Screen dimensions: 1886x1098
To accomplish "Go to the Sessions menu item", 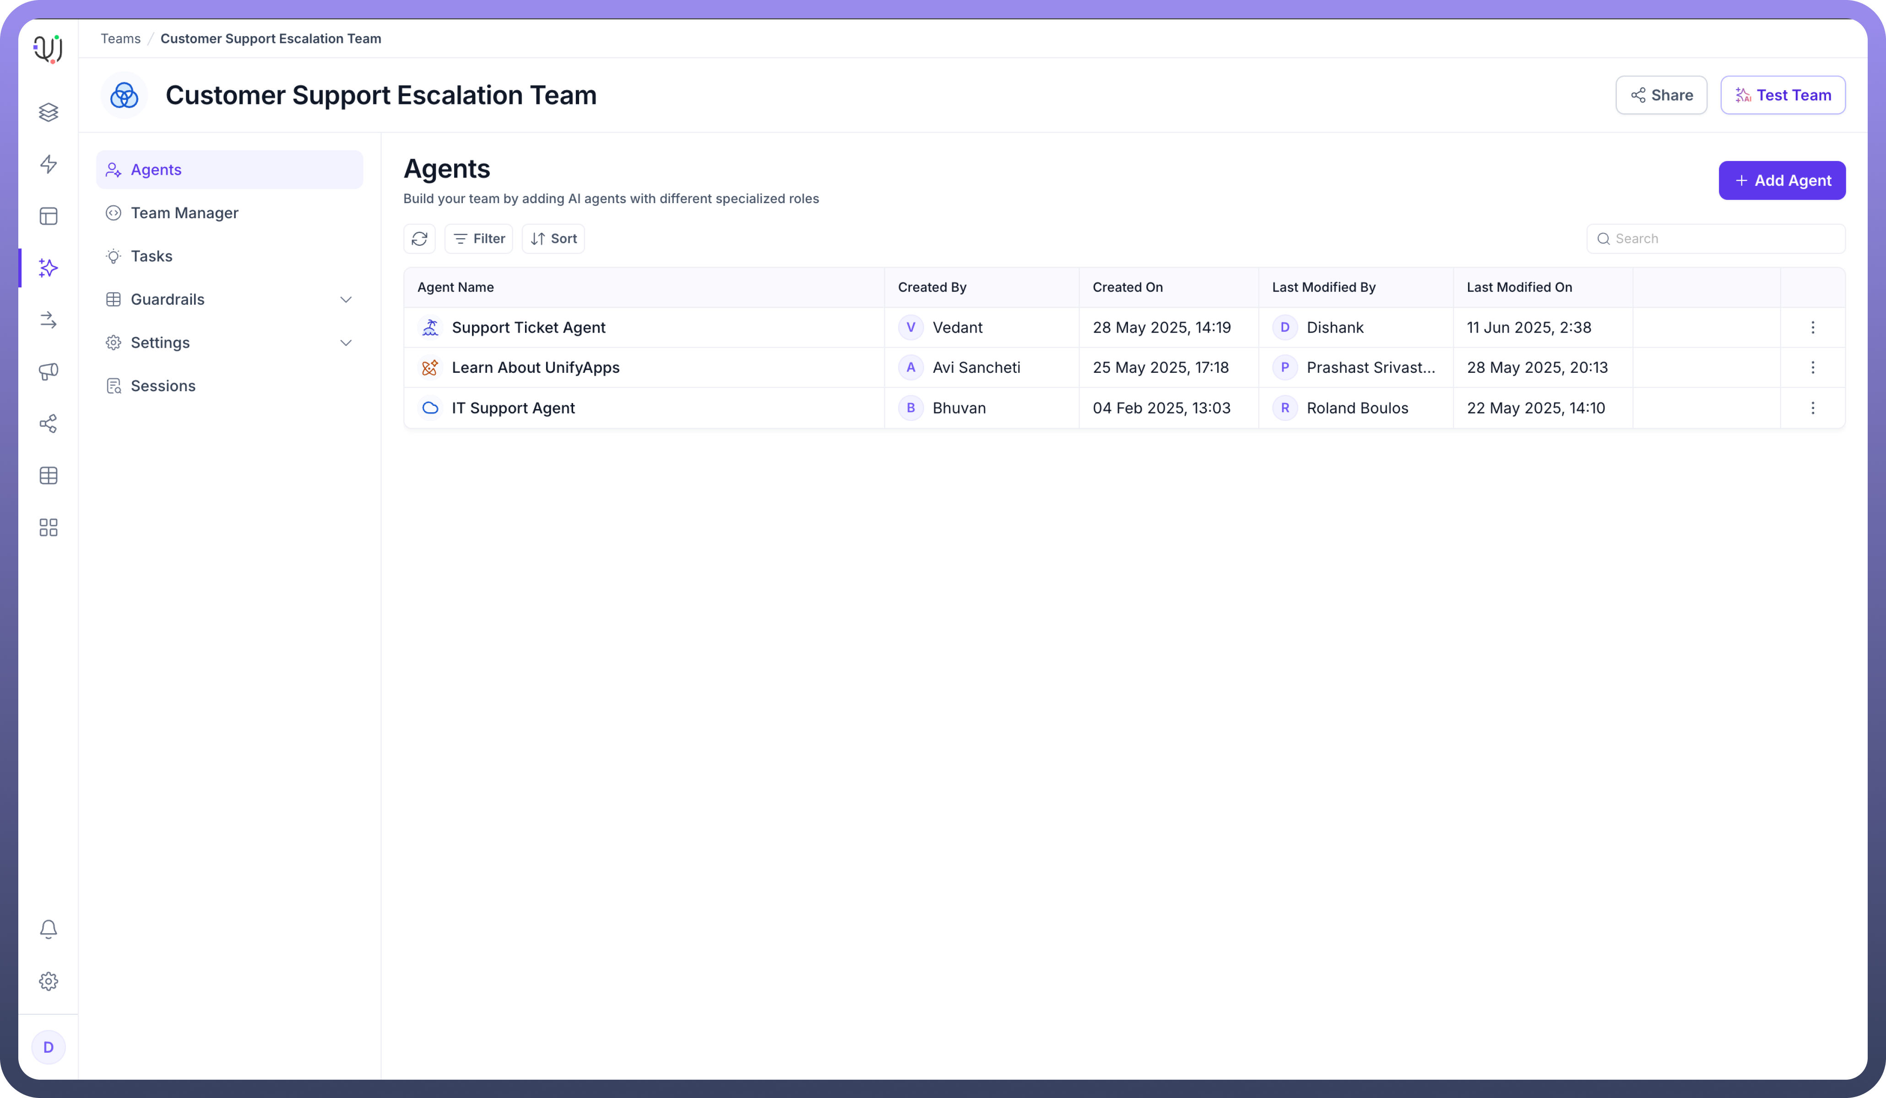I will pyautogui.click(x=163, y=386).
